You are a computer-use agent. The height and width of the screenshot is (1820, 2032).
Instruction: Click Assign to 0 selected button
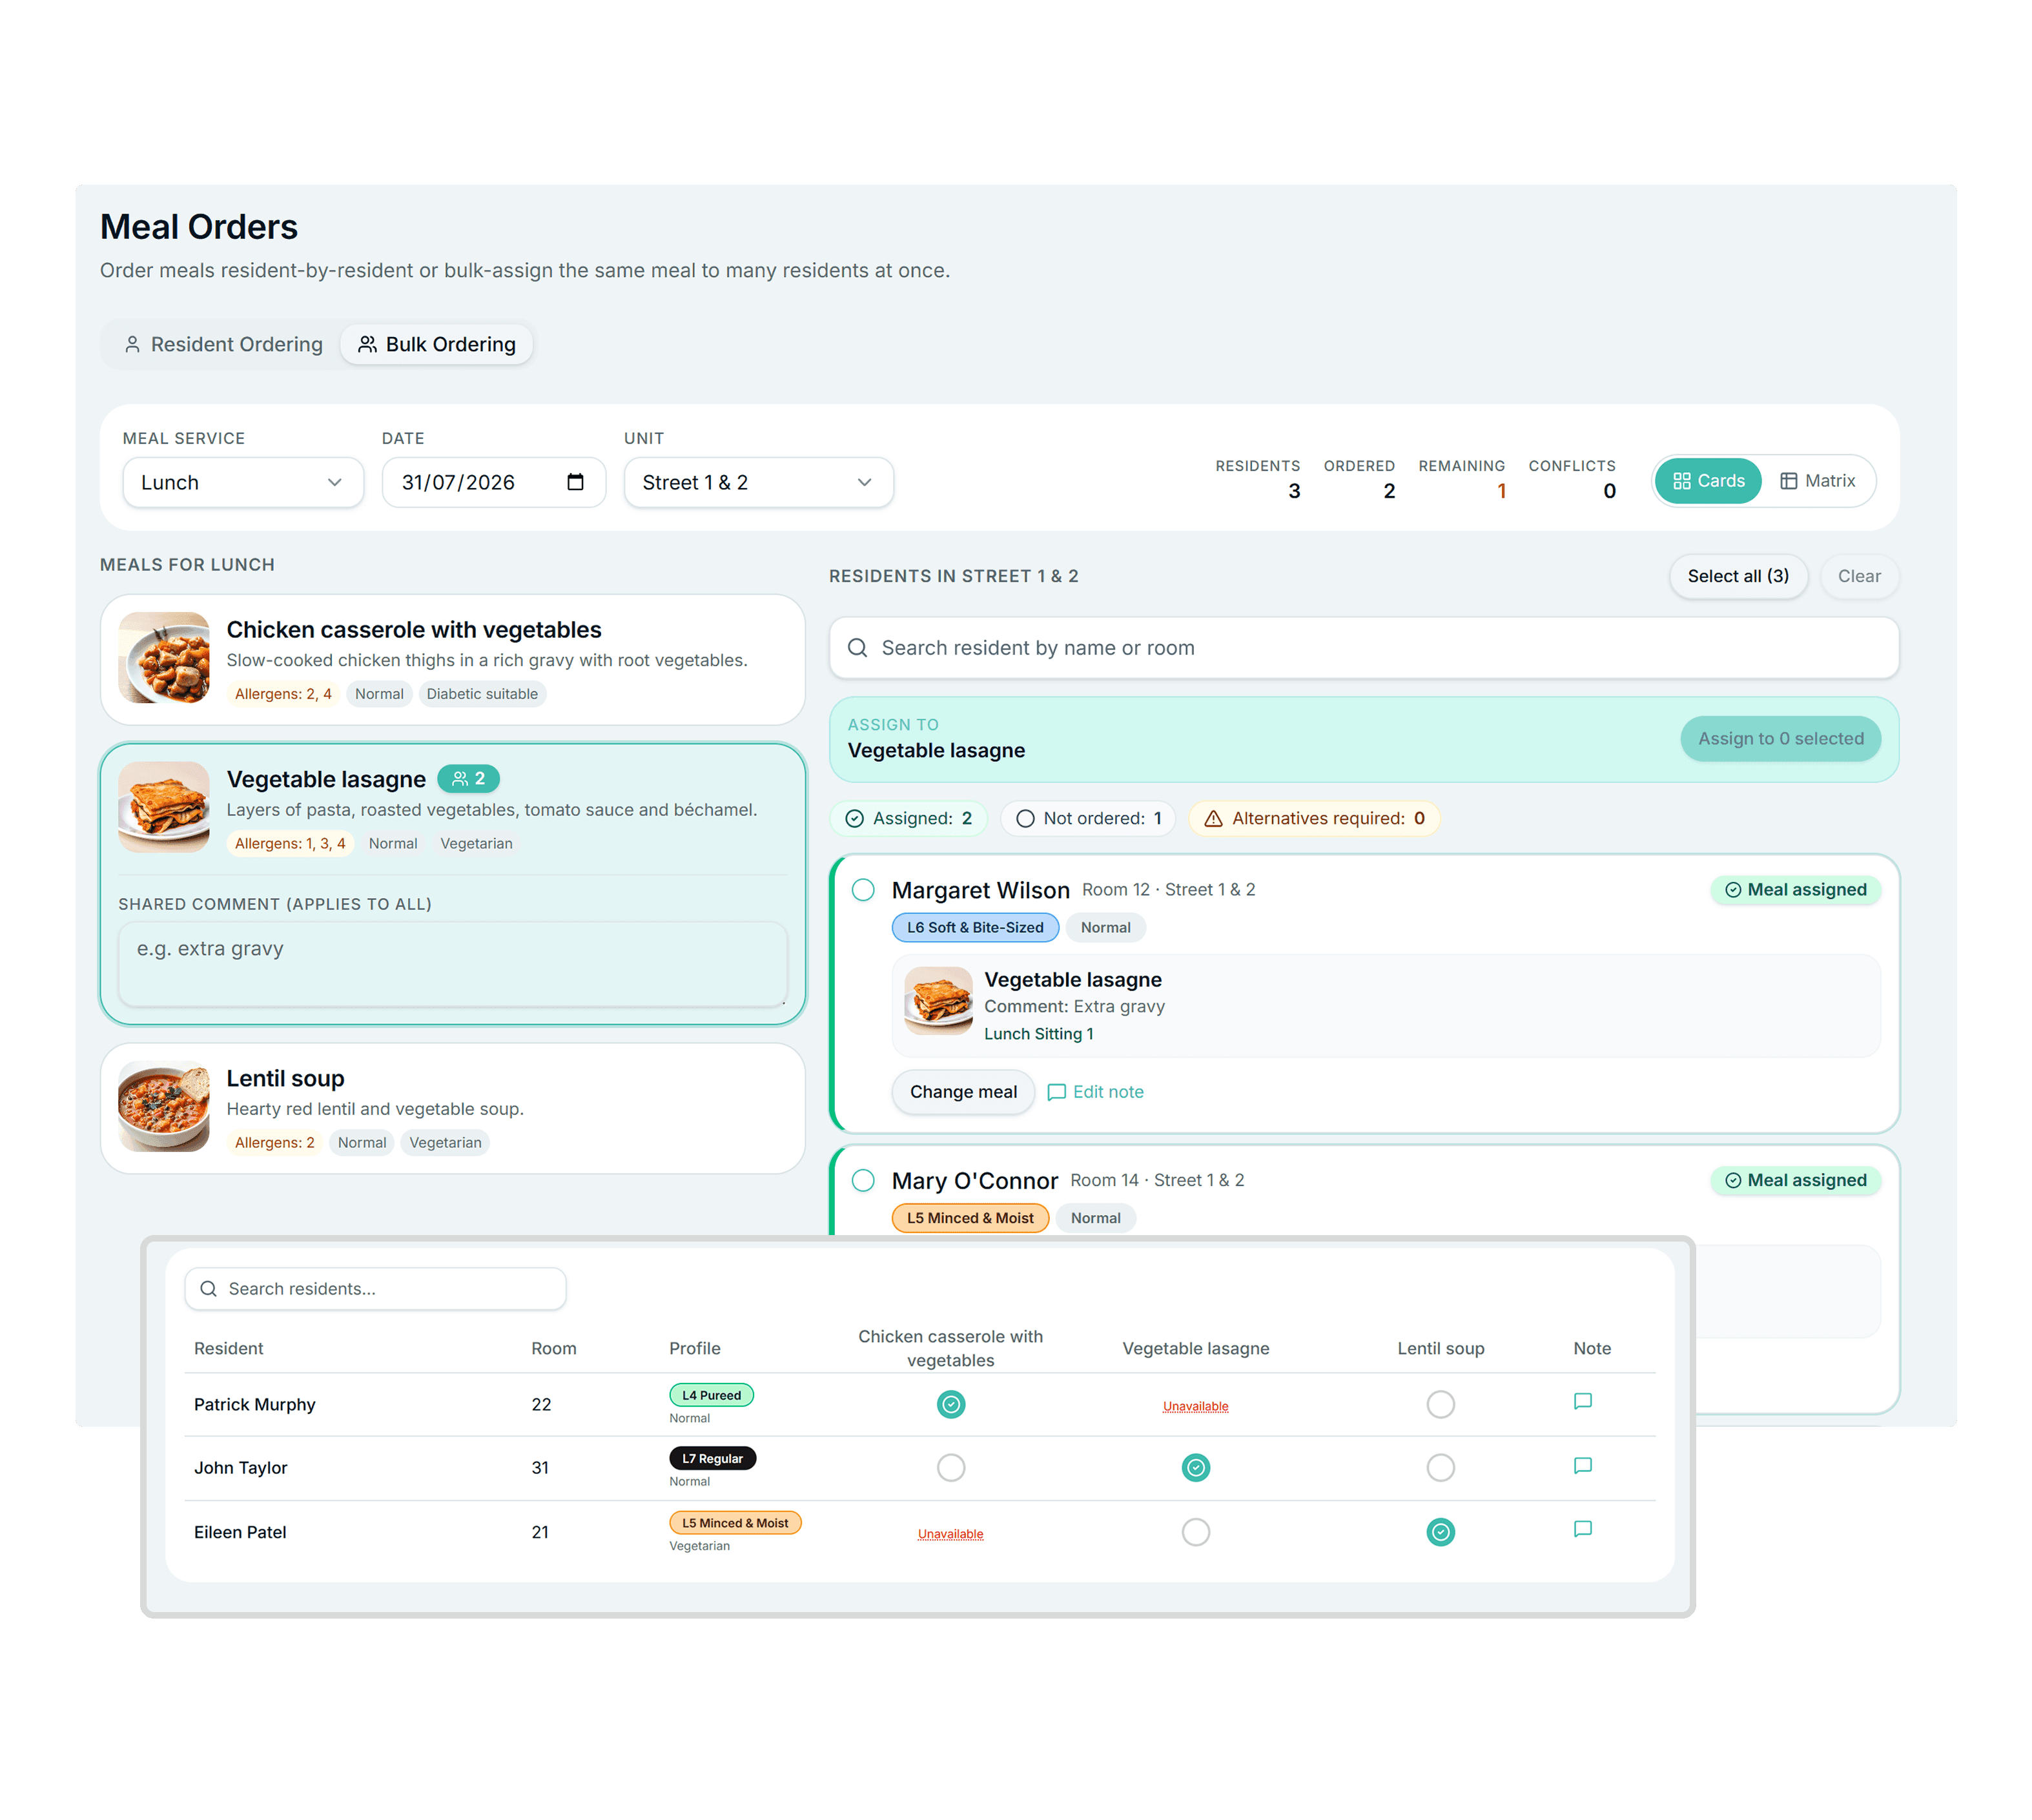pyautogui.click(x=1780, y=739)
